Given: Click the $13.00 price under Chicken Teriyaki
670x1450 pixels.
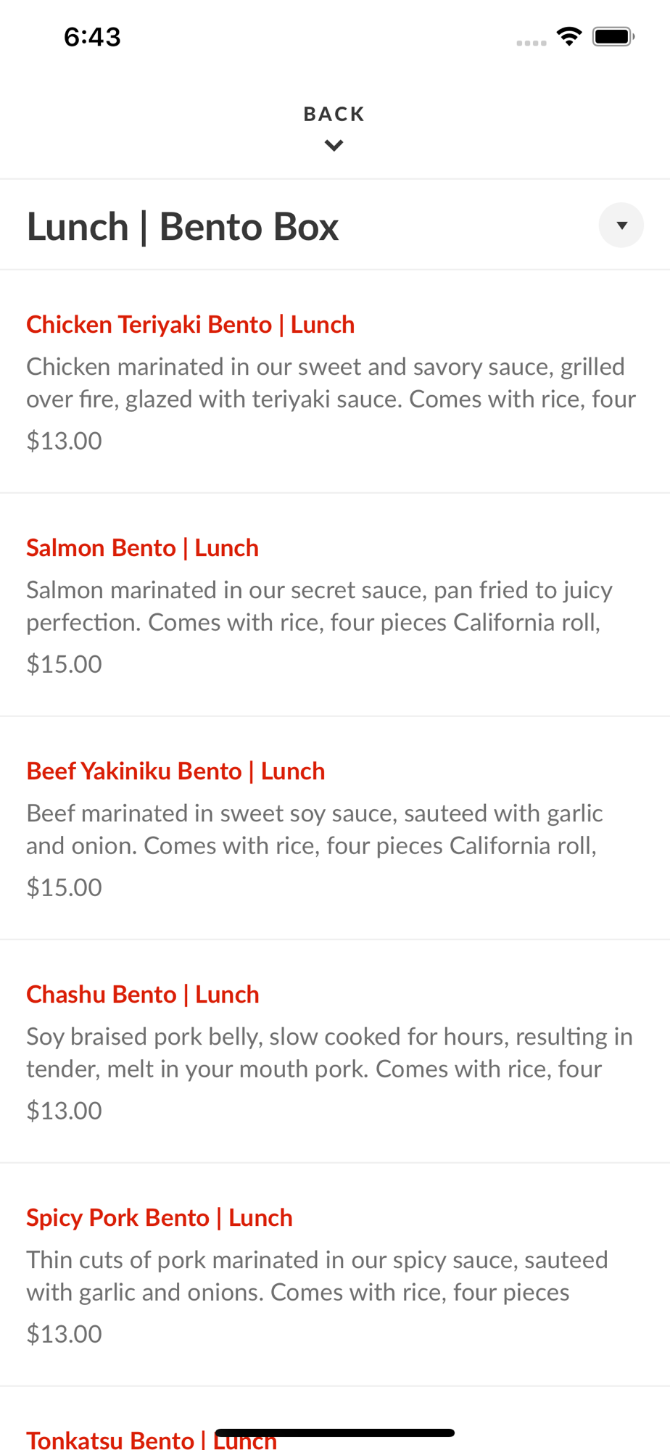Looking at the screenshot, I should point(65,441).
